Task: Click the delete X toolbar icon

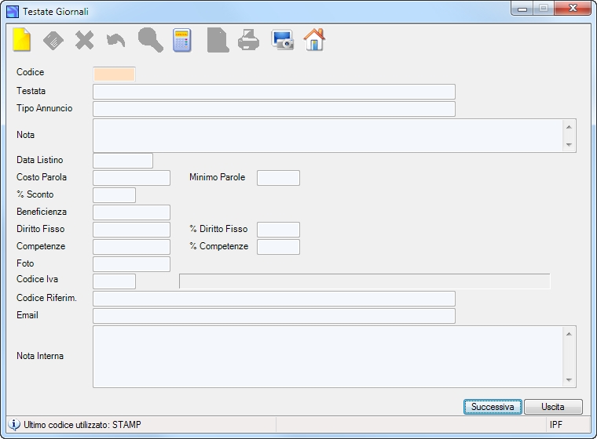Action: [x=85, y=40]
